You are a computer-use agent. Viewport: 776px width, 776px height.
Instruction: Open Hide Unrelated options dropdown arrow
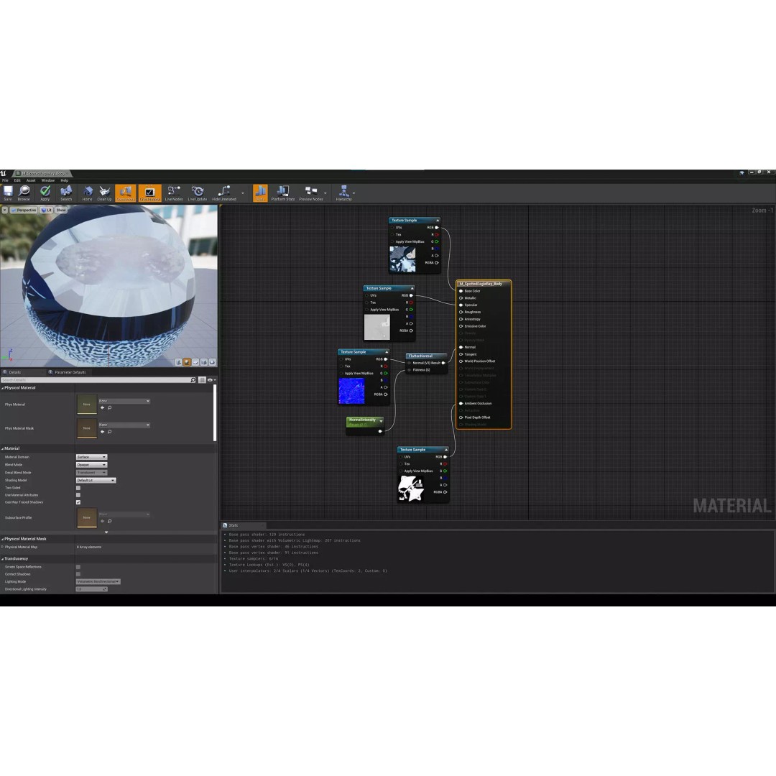(x=243, y=193)
